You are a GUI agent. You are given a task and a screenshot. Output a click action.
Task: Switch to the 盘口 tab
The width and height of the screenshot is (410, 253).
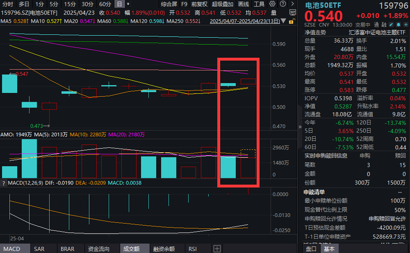coord(311,249)
